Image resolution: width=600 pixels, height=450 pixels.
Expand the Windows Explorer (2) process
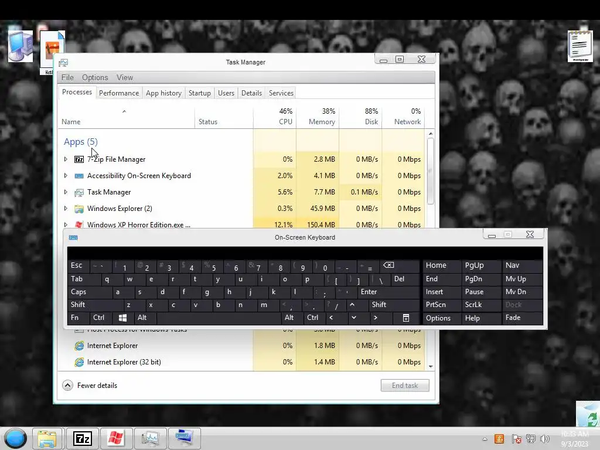point(66,209)
